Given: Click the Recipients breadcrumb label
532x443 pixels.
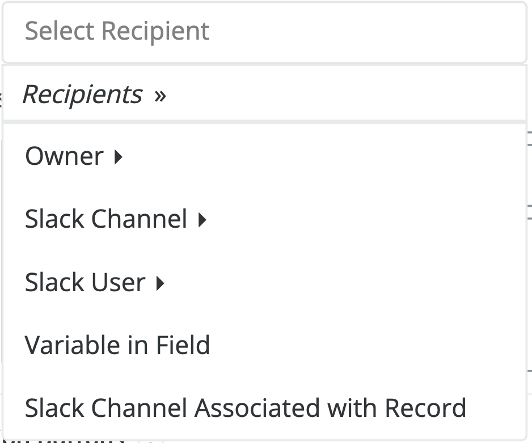Looking at the screenshot, I should pyautogui.click(x=82, y=95).
